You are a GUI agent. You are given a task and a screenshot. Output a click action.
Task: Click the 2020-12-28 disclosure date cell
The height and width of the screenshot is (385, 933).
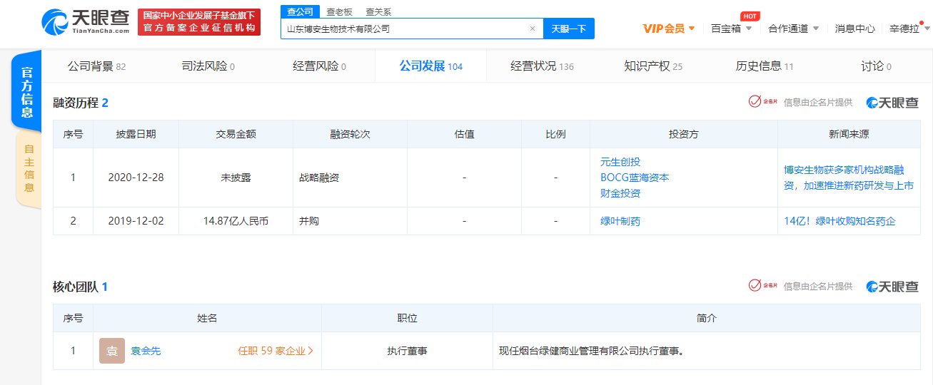click(x=136, y=178)
